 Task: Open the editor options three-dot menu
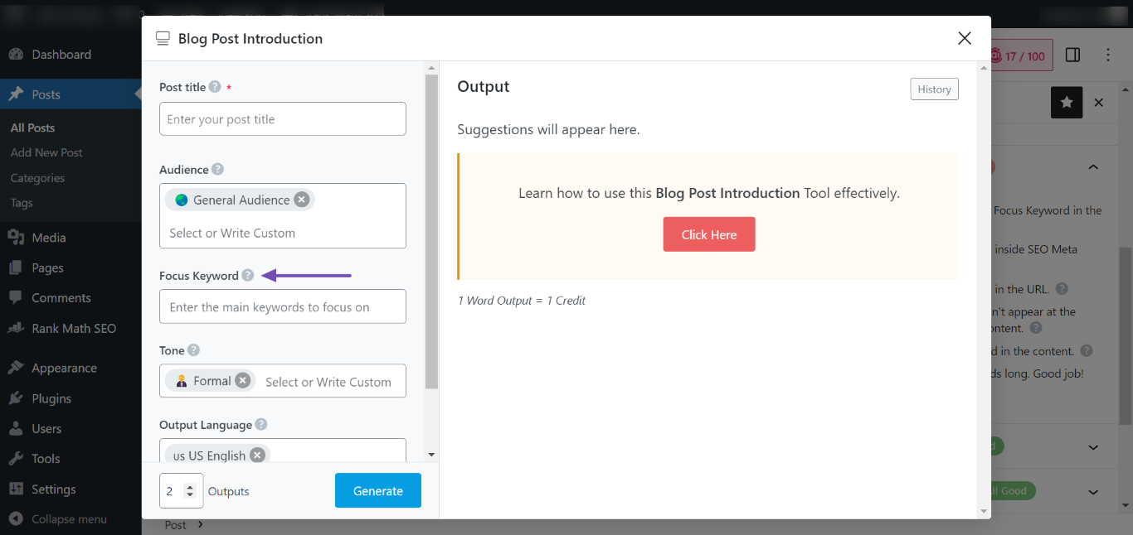tap(1108, 55)
